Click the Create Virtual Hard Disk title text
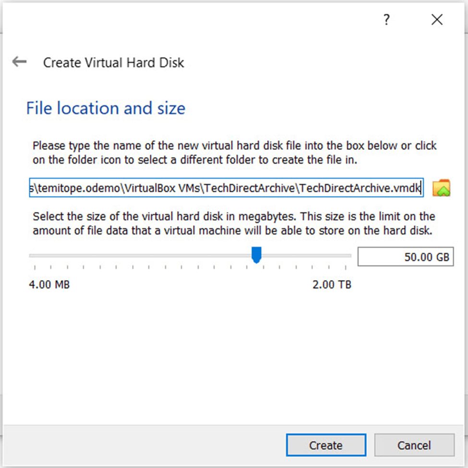 [x=113, y=63]
